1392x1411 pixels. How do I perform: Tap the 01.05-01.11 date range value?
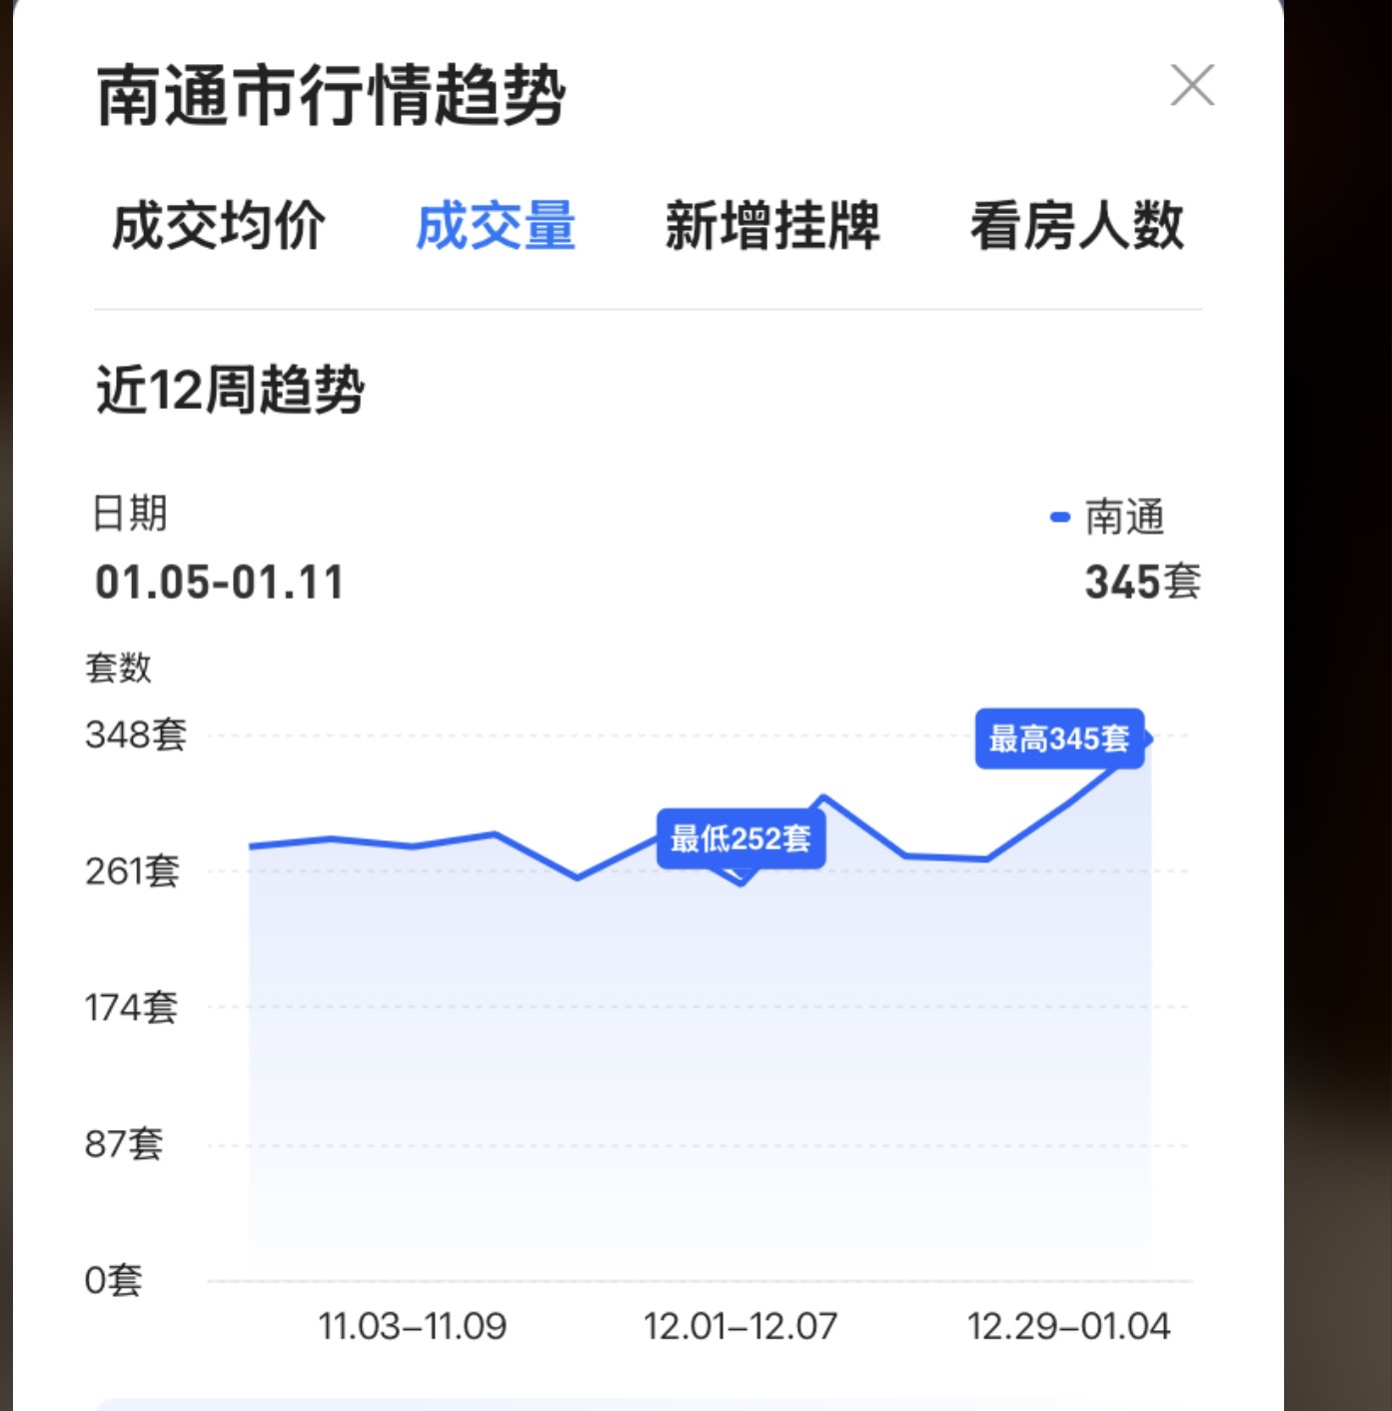tap(220, 583)
